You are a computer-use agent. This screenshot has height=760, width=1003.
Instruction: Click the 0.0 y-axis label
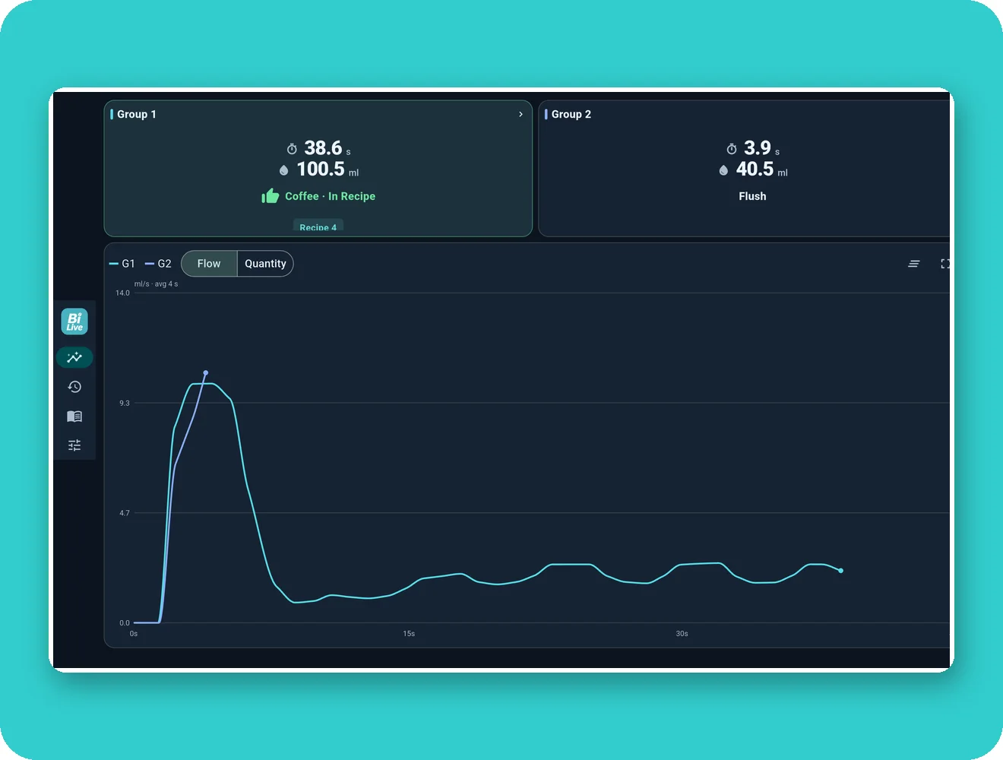125,623
